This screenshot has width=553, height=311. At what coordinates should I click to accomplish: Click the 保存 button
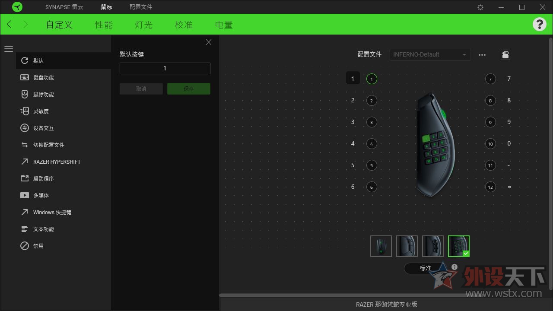(189, 89)
